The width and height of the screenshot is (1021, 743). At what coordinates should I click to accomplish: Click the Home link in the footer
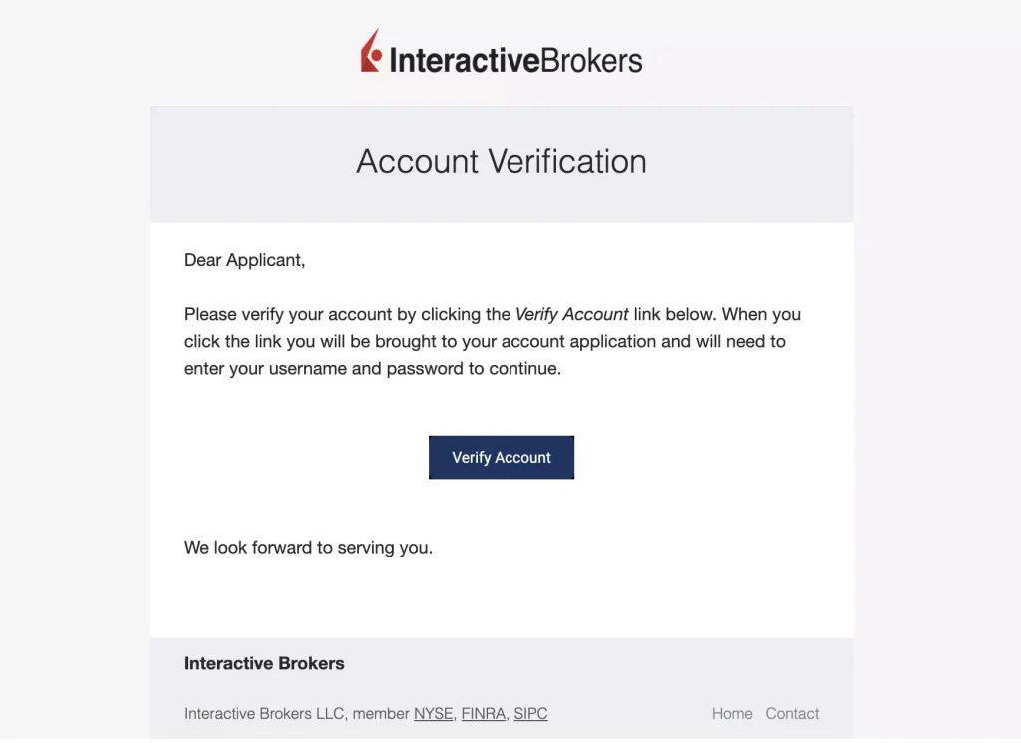point(732,713)
